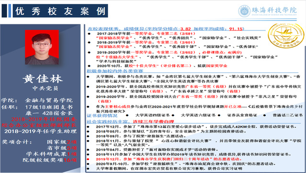Click the 普通话二乙证书 item
The image size is (306, 173).
288,115
